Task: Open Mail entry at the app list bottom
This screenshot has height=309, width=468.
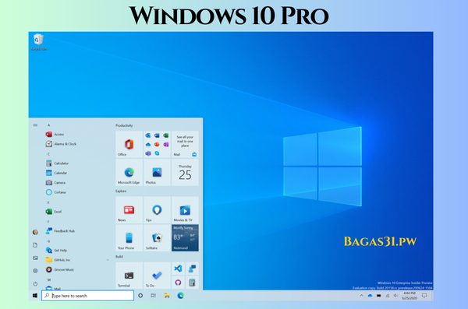Action: [53, 288]
